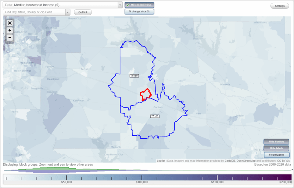The width and height of the screenshot is (294, 188).
Task: Click the Heartland label on map
Action: coord(53,79)
